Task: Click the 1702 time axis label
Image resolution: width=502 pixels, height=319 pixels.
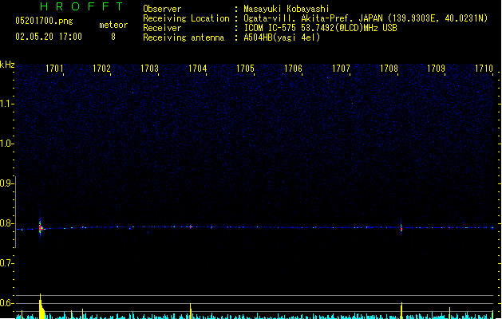Action: pos(101,69)
